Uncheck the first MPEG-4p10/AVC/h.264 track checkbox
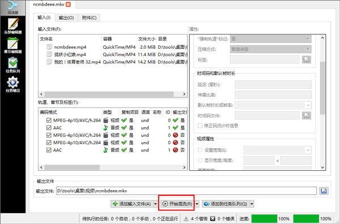This screenshot has width=340, height=224. click(x=49, y=120)
